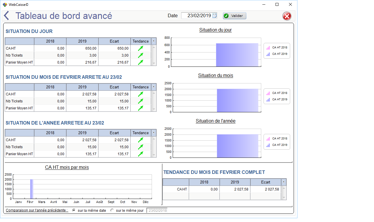The height and width of the screenshot is (222, 374).
Task: Click the green trend arrow for Panier Moyen HT in the month table
Action: tap(141, 108)
